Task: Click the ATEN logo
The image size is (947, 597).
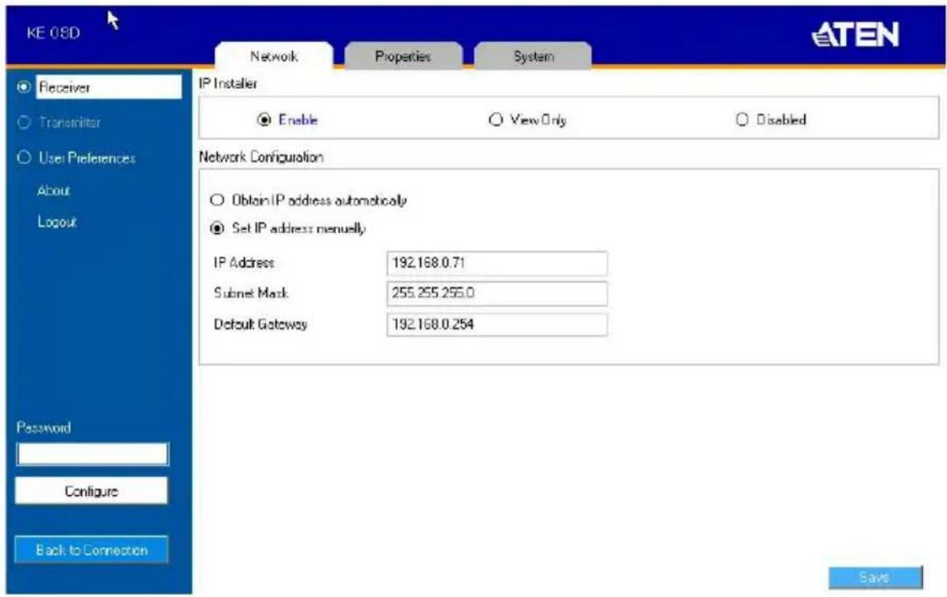Action: coord(856,34)
